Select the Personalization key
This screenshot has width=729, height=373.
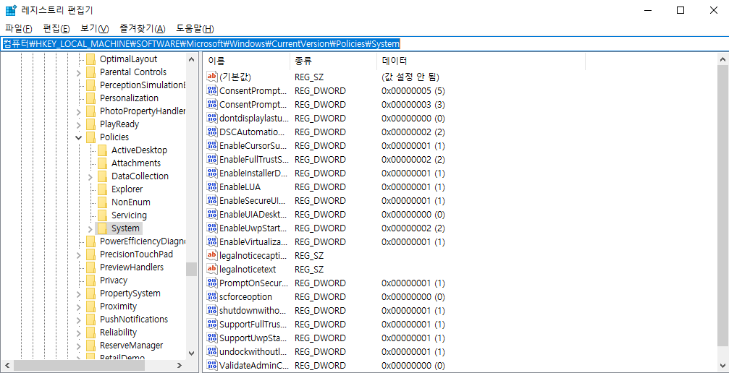point(129,98)
